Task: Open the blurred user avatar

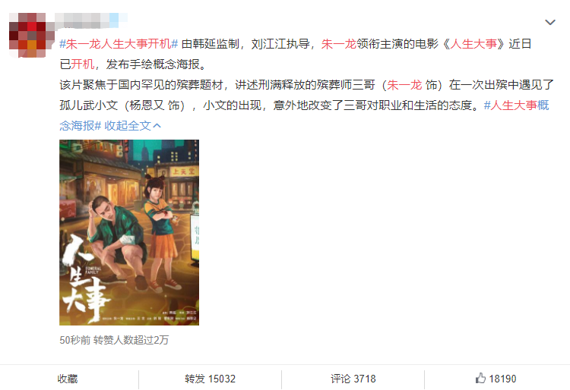Action: 27,35
